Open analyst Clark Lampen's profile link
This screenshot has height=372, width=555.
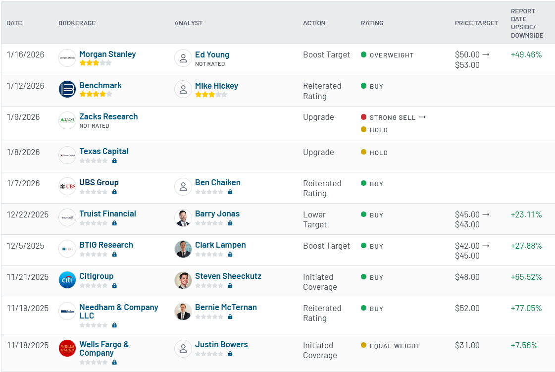(x=220, y=245)
